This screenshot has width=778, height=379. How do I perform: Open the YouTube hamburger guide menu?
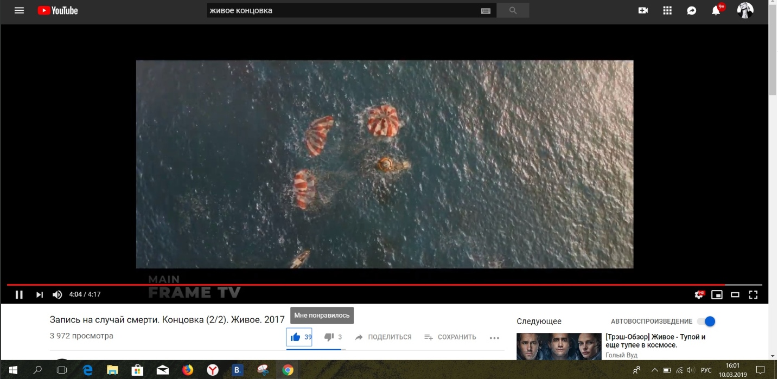click(19, 10)
